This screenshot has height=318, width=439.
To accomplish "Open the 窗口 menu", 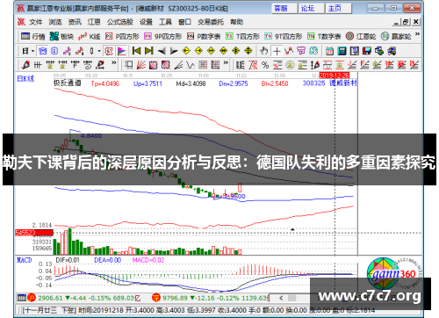I will [x=184, y=22].
